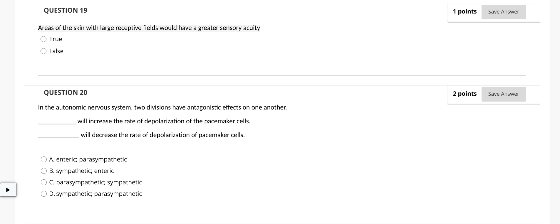Click the Question 20 autonomic nervous system prompt
The height and width of the screenshot is (224, 560).
[162, 107]
